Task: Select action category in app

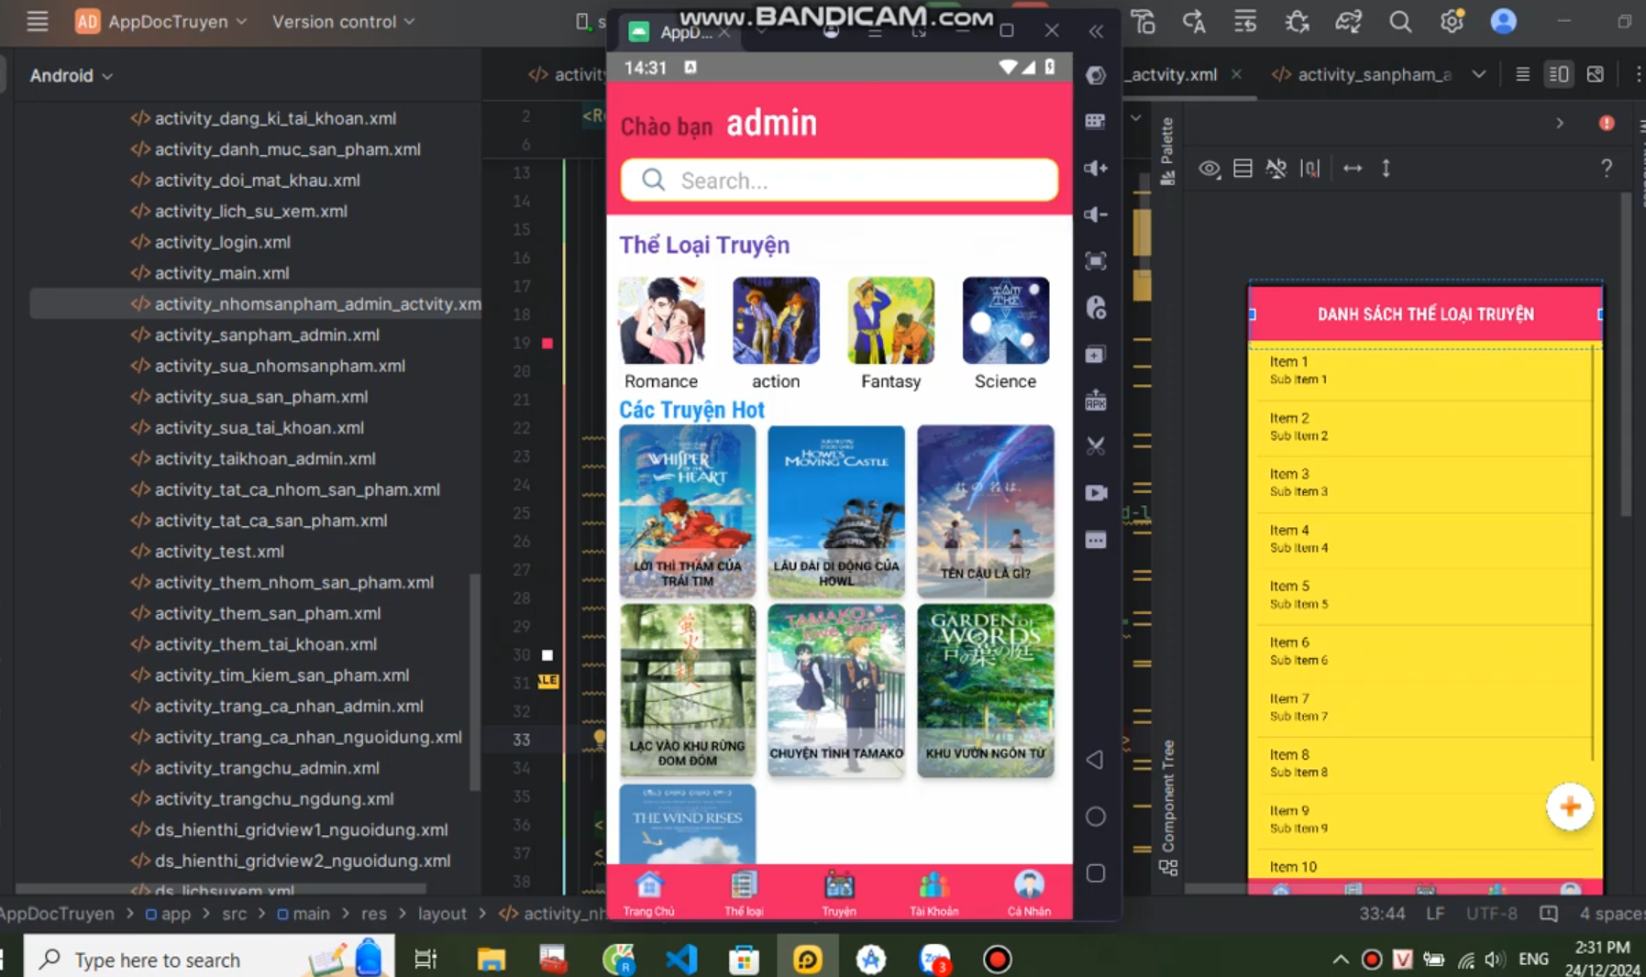Action: click(776, 334)
